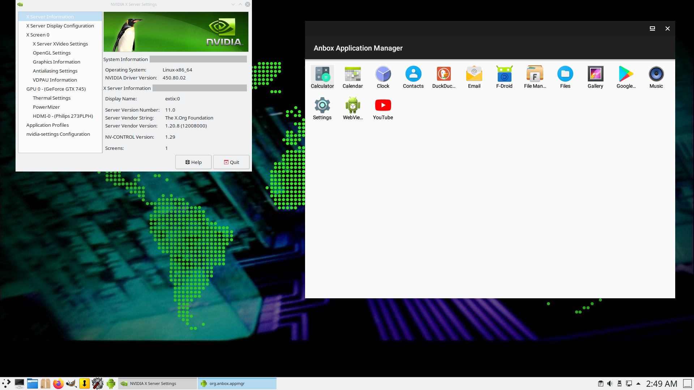Click the Help button in NVIDIA settings
This screenshot has width=694, height=390.
tap(193, 162)
